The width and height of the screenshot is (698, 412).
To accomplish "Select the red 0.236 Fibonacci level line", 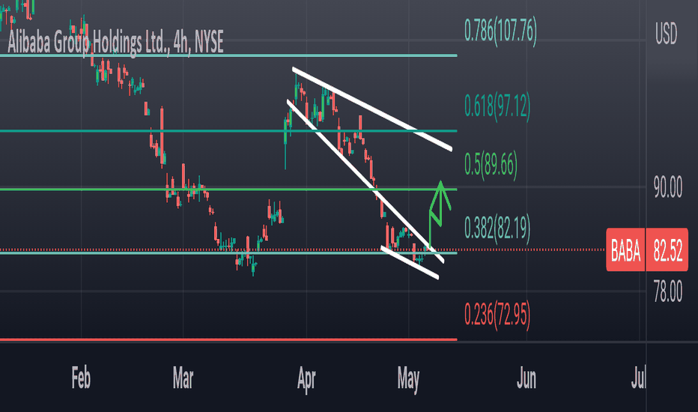I will tap(228, 340).
